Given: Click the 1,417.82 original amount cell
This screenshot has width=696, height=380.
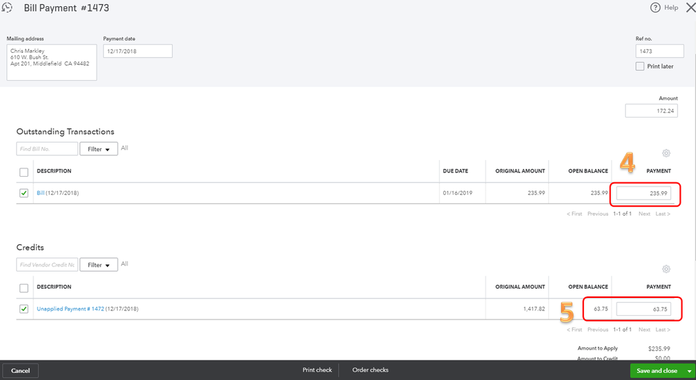Looking at the screenshot, I should tap(534, 308).
